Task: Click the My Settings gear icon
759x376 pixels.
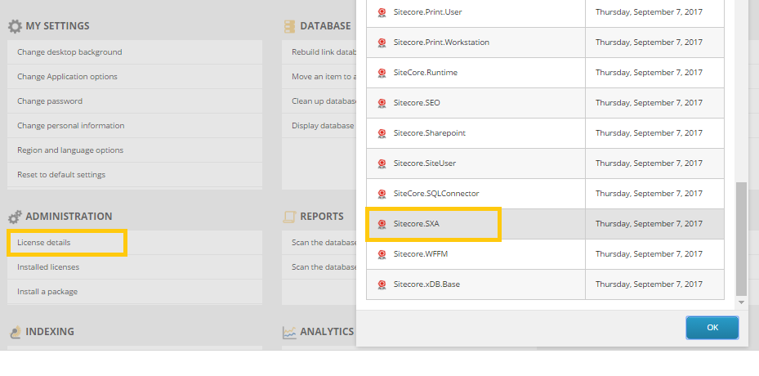Action: [15, 26]
